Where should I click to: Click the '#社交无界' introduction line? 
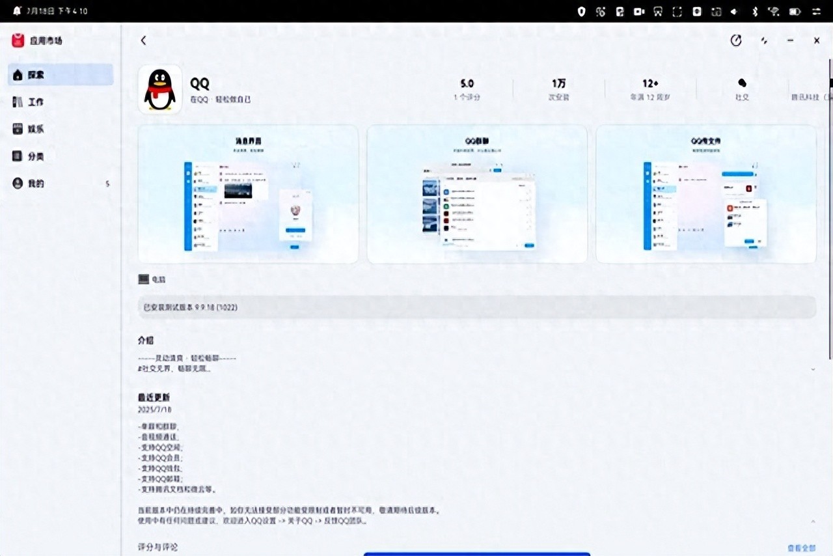[174, 368]
